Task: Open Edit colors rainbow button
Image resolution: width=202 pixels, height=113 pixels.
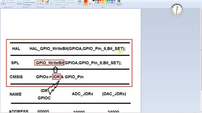Action: [x=119, y=3]
